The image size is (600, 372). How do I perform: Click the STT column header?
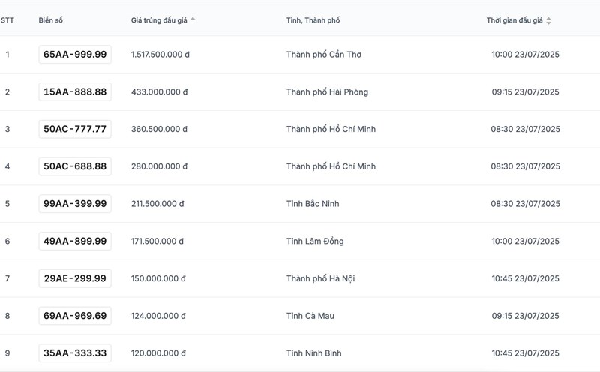coord(7,20)
